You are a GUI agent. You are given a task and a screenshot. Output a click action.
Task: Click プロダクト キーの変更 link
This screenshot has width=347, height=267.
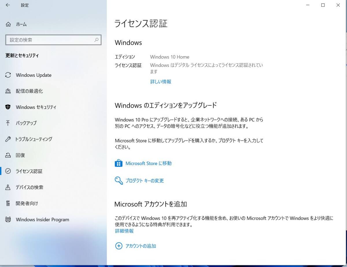click(145, 181)
